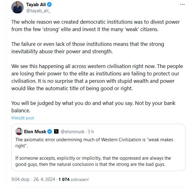Click Tayab Ali's blue verified badge
This screenshot has height=188, width=190.
[49, 5]
